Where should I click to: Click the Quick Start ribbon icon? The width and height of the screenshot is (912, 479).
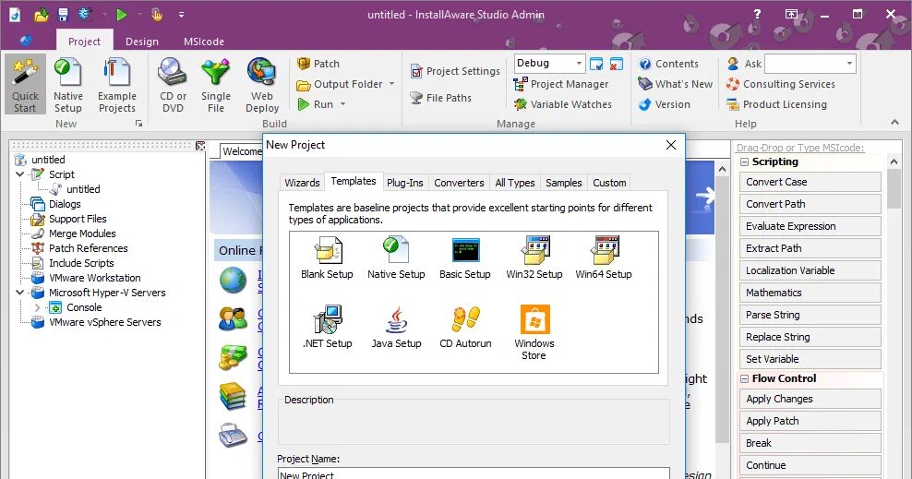25,85
